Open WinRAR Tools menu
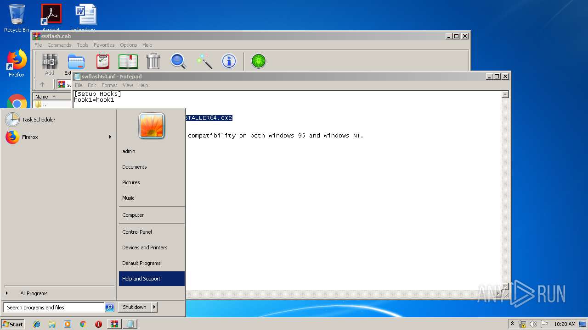This screenshot has height=330, width=588. coord(83,45)
